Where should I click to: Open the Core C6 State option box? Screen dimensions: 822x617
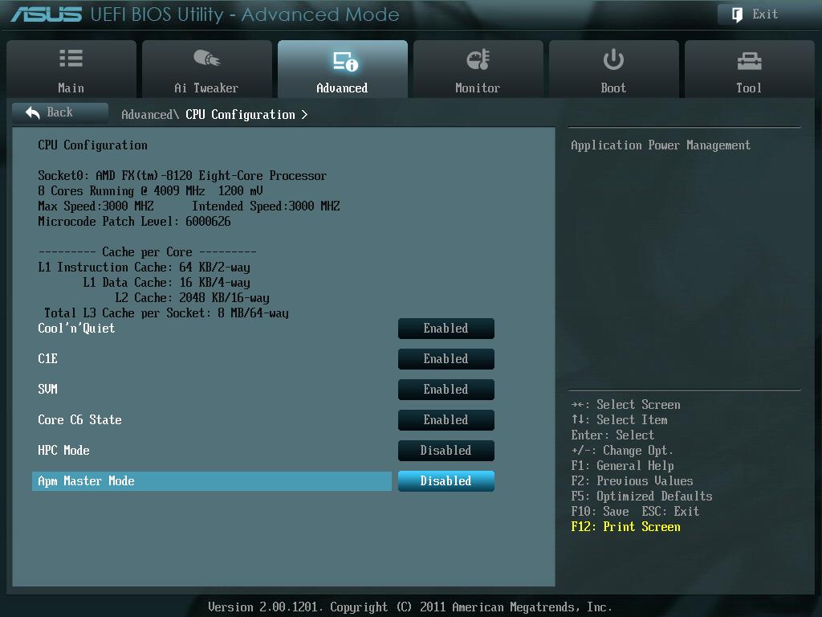tap(446, 419)
